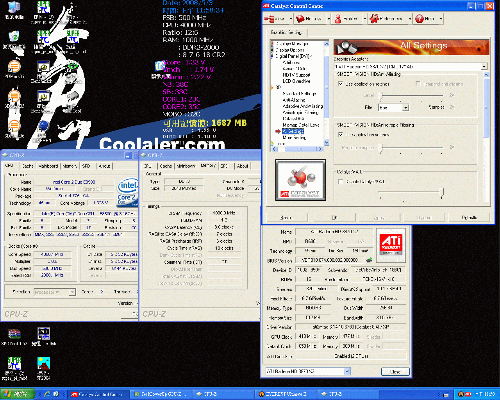Toggle the Temporal anti-aliasing checkbox
Screen dimensions: 500x400
[418, 84]
